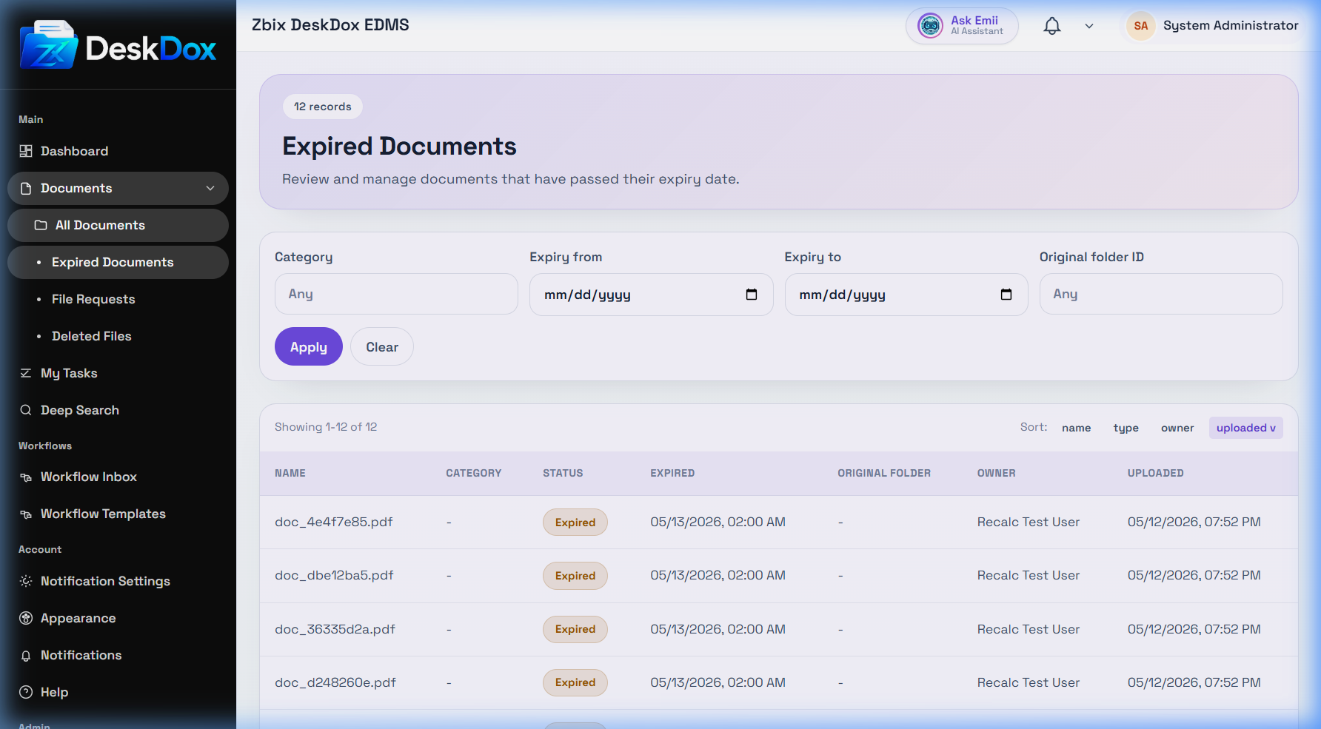Click doc_4e4f7e85.pdf file name
The width and height of the screenshot is (1321, 729).
pos(333,522)
